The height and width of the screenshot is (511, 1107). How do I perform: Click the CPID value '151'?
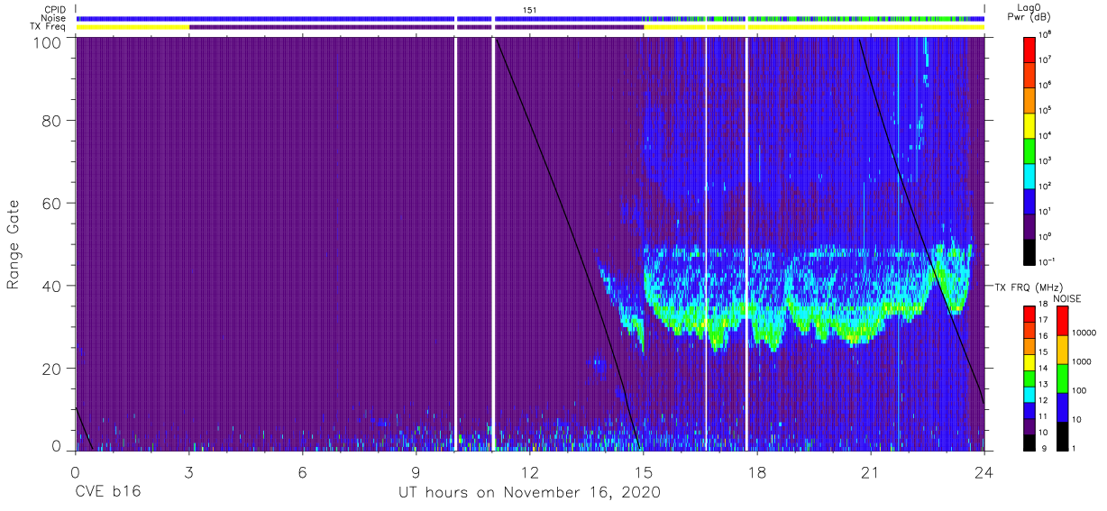[530, 9]
